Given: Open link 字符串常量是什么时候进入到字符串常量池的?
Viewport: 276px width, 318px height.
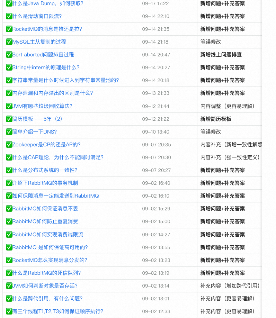Looking at the screenshot, I should click(65, 80).
